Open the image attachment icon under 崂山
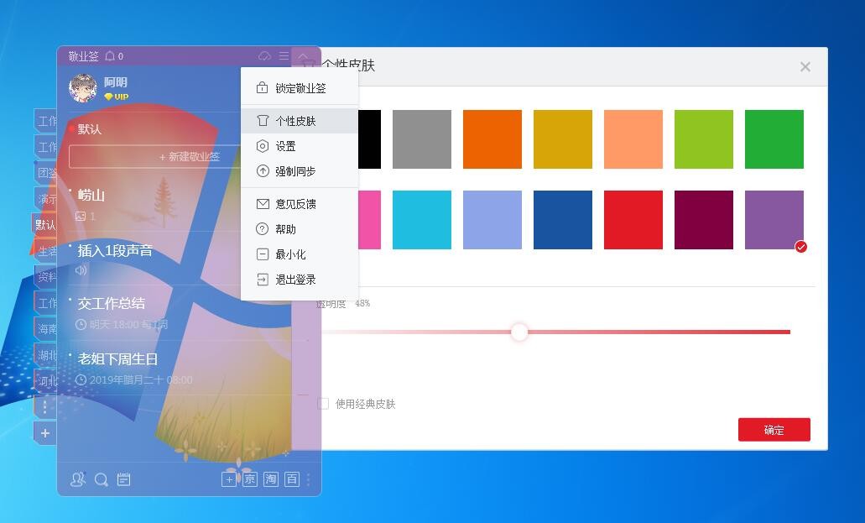 coord(81,216)
